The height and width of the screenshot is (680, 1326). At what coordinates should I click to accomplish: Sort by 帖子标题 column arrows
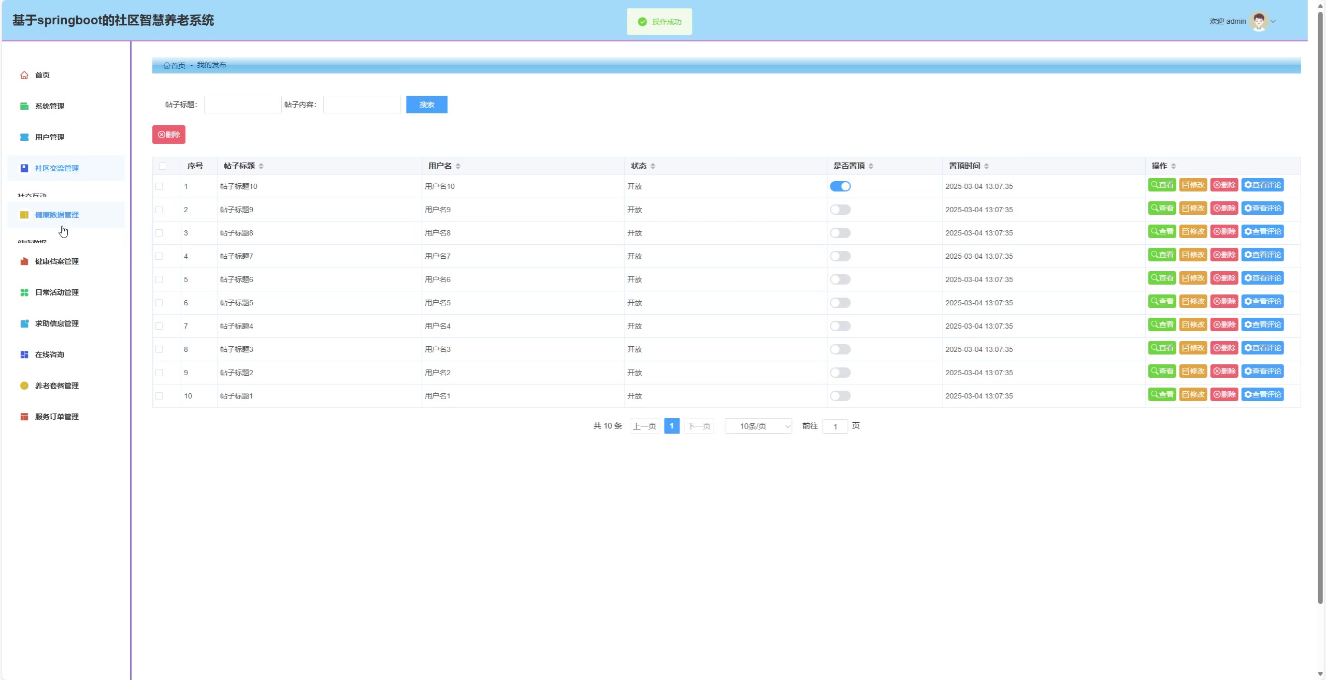point(261,166)
